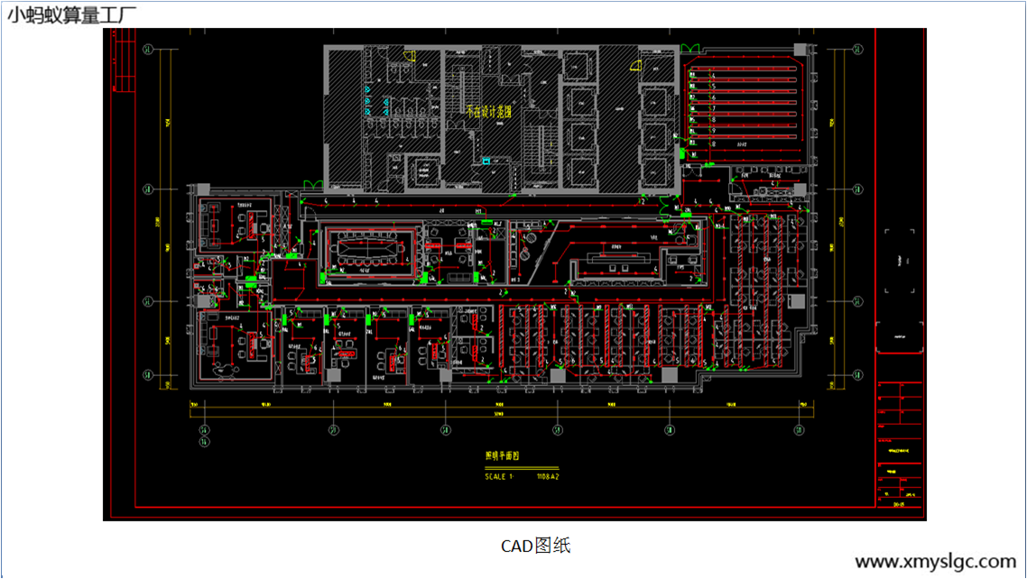The width and height of the screenshot is (1027, 579).
Task: Click the 小蚂蚁算量工厂 watermark text
Action: [72, 14]
